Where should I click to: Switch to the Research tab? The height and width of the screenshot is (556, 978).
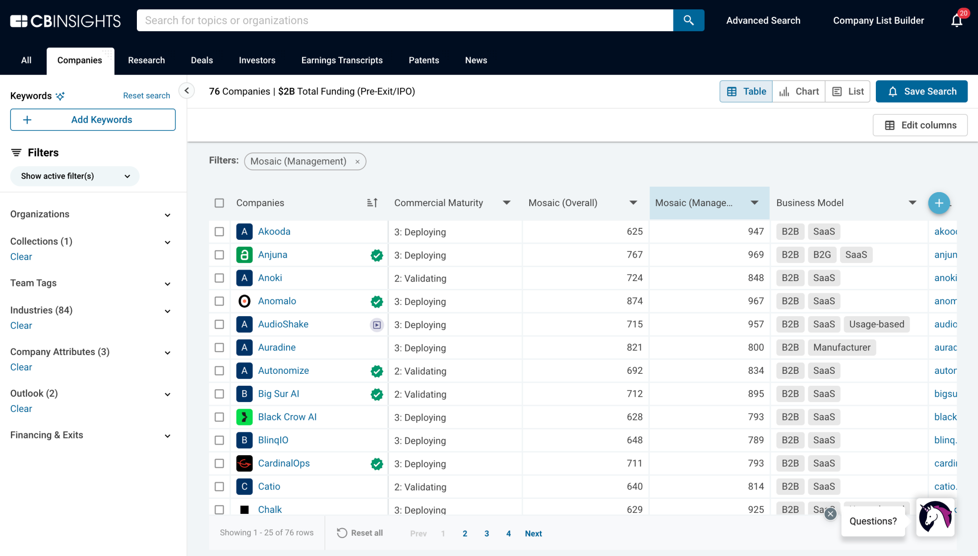click(x=146, y=61)
